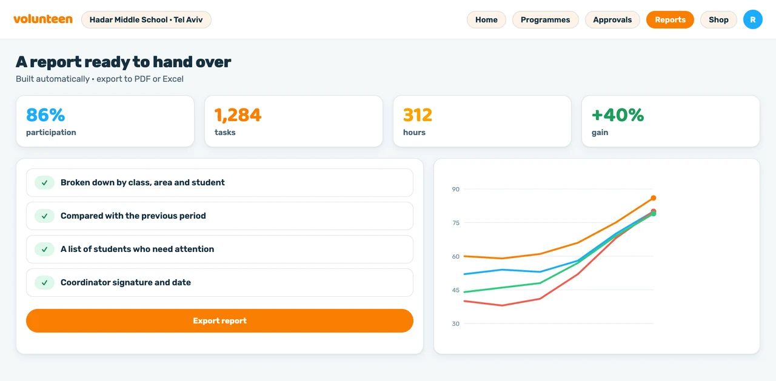Screen dimensions: 776x381
Task: Switch to the Programmes tab
Action: (x=546, y=19)
